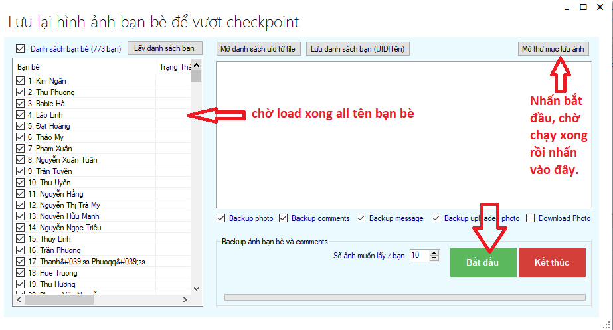Image resolution: width=613 pixels, height=330 pixels.
Task: Select row 18. Hue Truong
Action: point(103,273)
